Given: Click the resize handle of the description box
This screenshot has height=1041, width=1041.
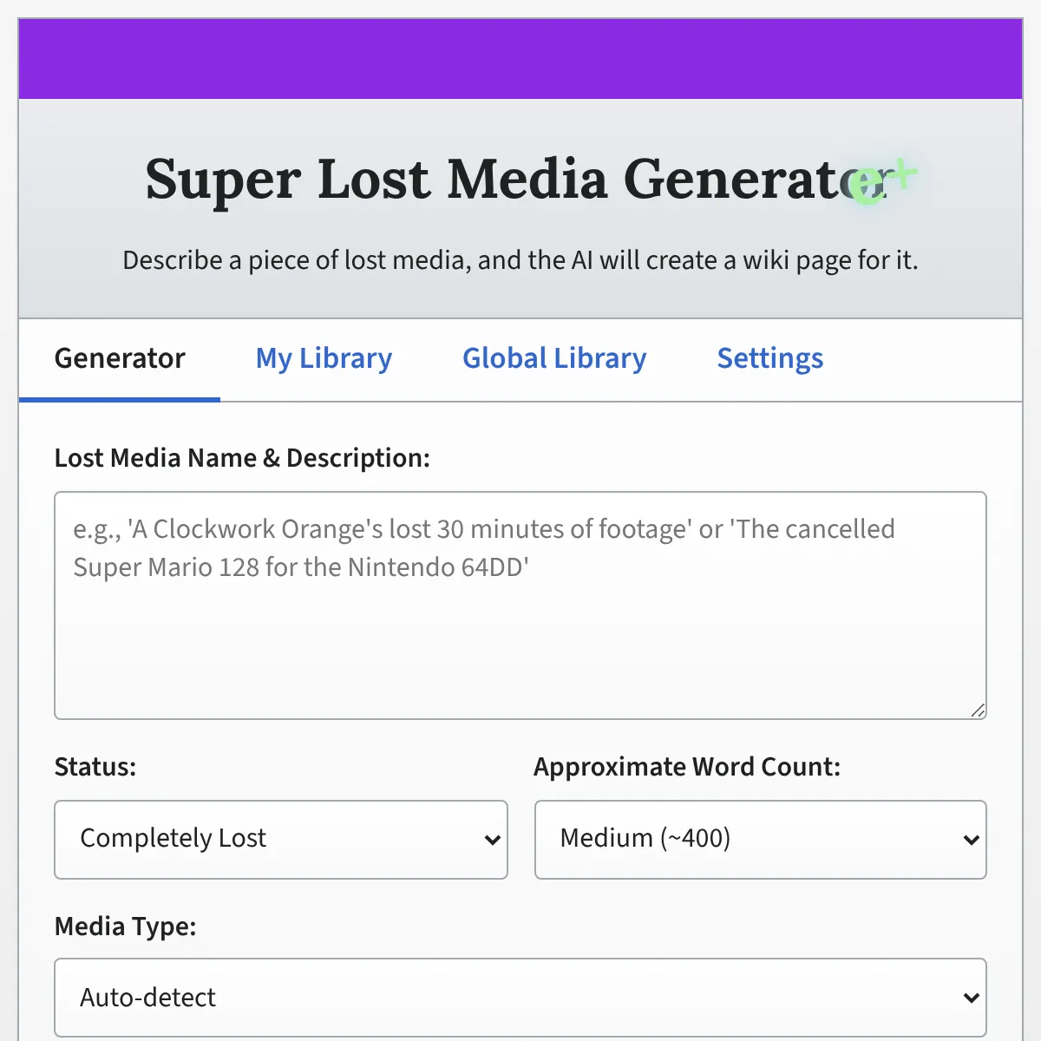Looking at the screenshot, I should (978, 710).
